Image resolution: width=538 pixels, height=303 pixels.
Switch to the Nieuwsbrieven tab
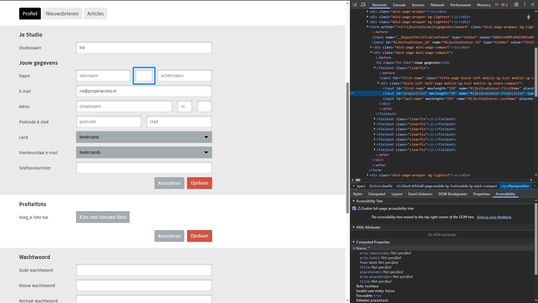(x=62, y=14)
